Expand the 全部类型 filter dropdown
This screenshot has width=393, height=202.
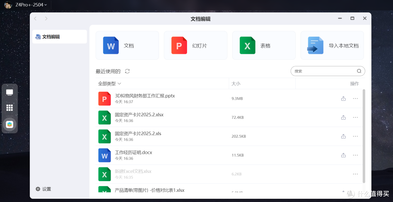pos(110,83)
